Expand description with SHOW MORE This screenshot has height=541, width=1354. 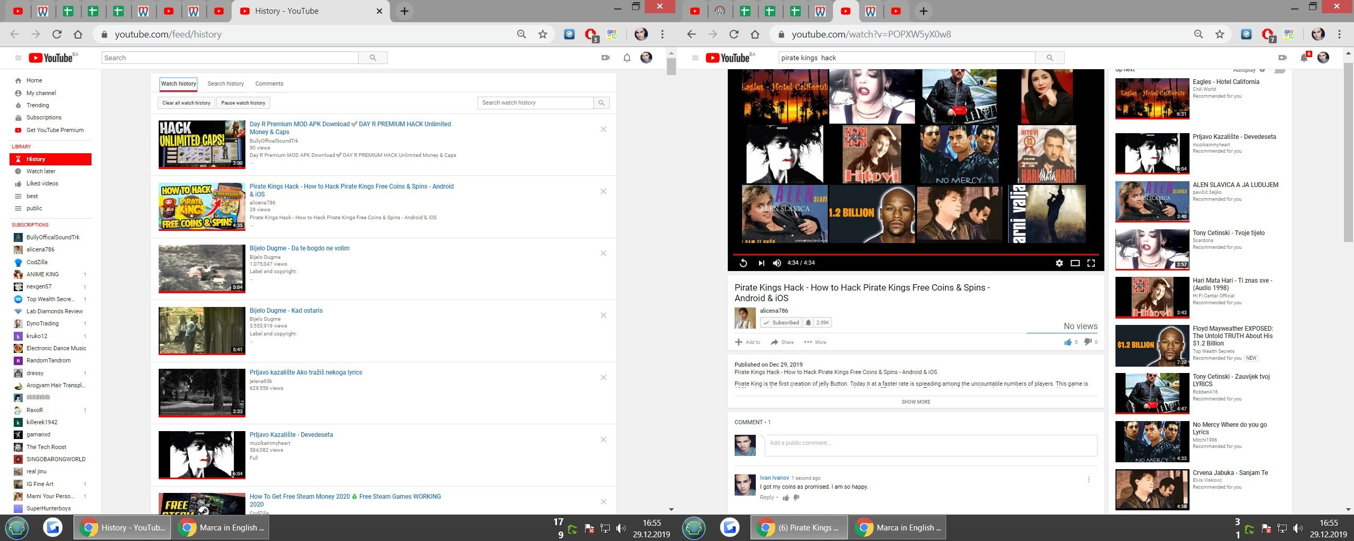coord(916,402)
